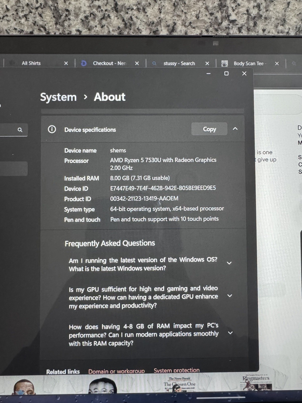The width and height of the screenshot is (302, 403).
Task: Copy the device specifications
Action: 209,129
